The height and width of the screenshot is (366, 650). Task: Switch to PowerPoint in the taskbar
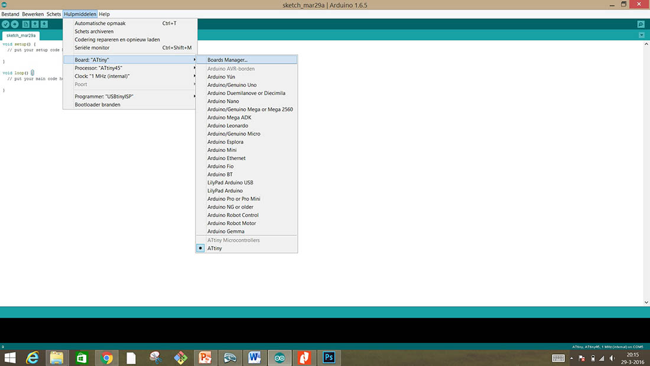[x=205, y=357]
